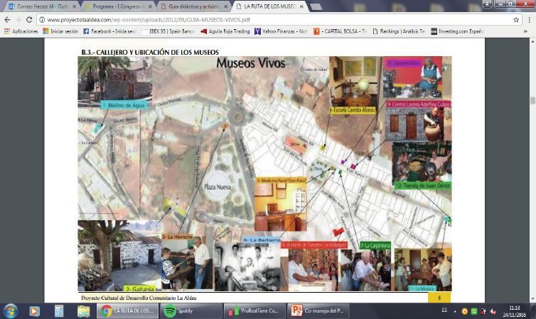
Task: Click the Museos Vivos map title
Action: tap(251, 63)
